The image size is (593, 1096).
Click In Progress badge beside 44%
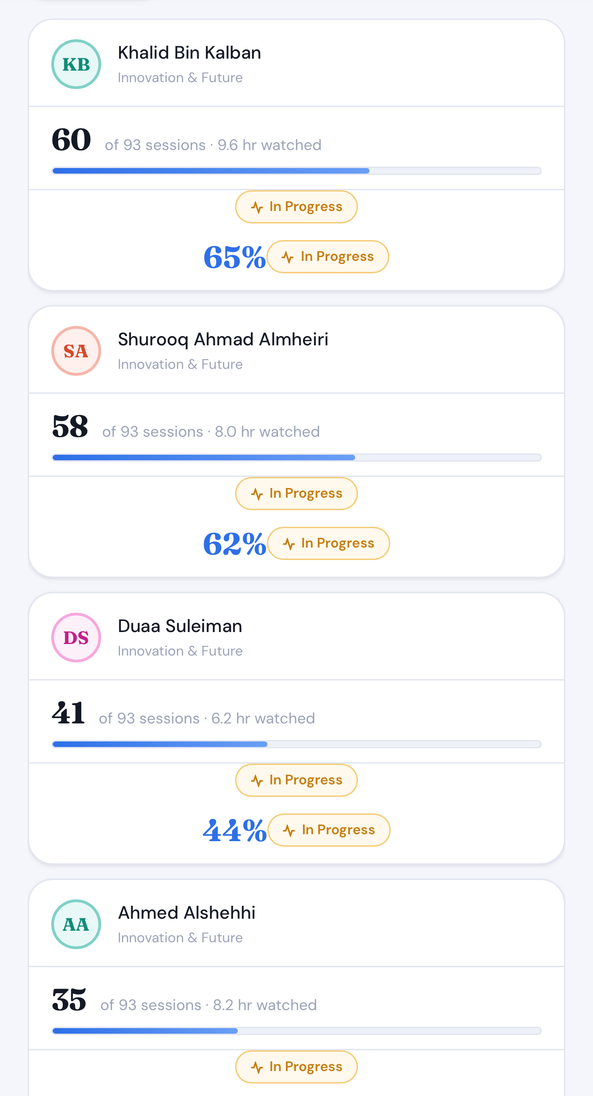pos(329,830)
